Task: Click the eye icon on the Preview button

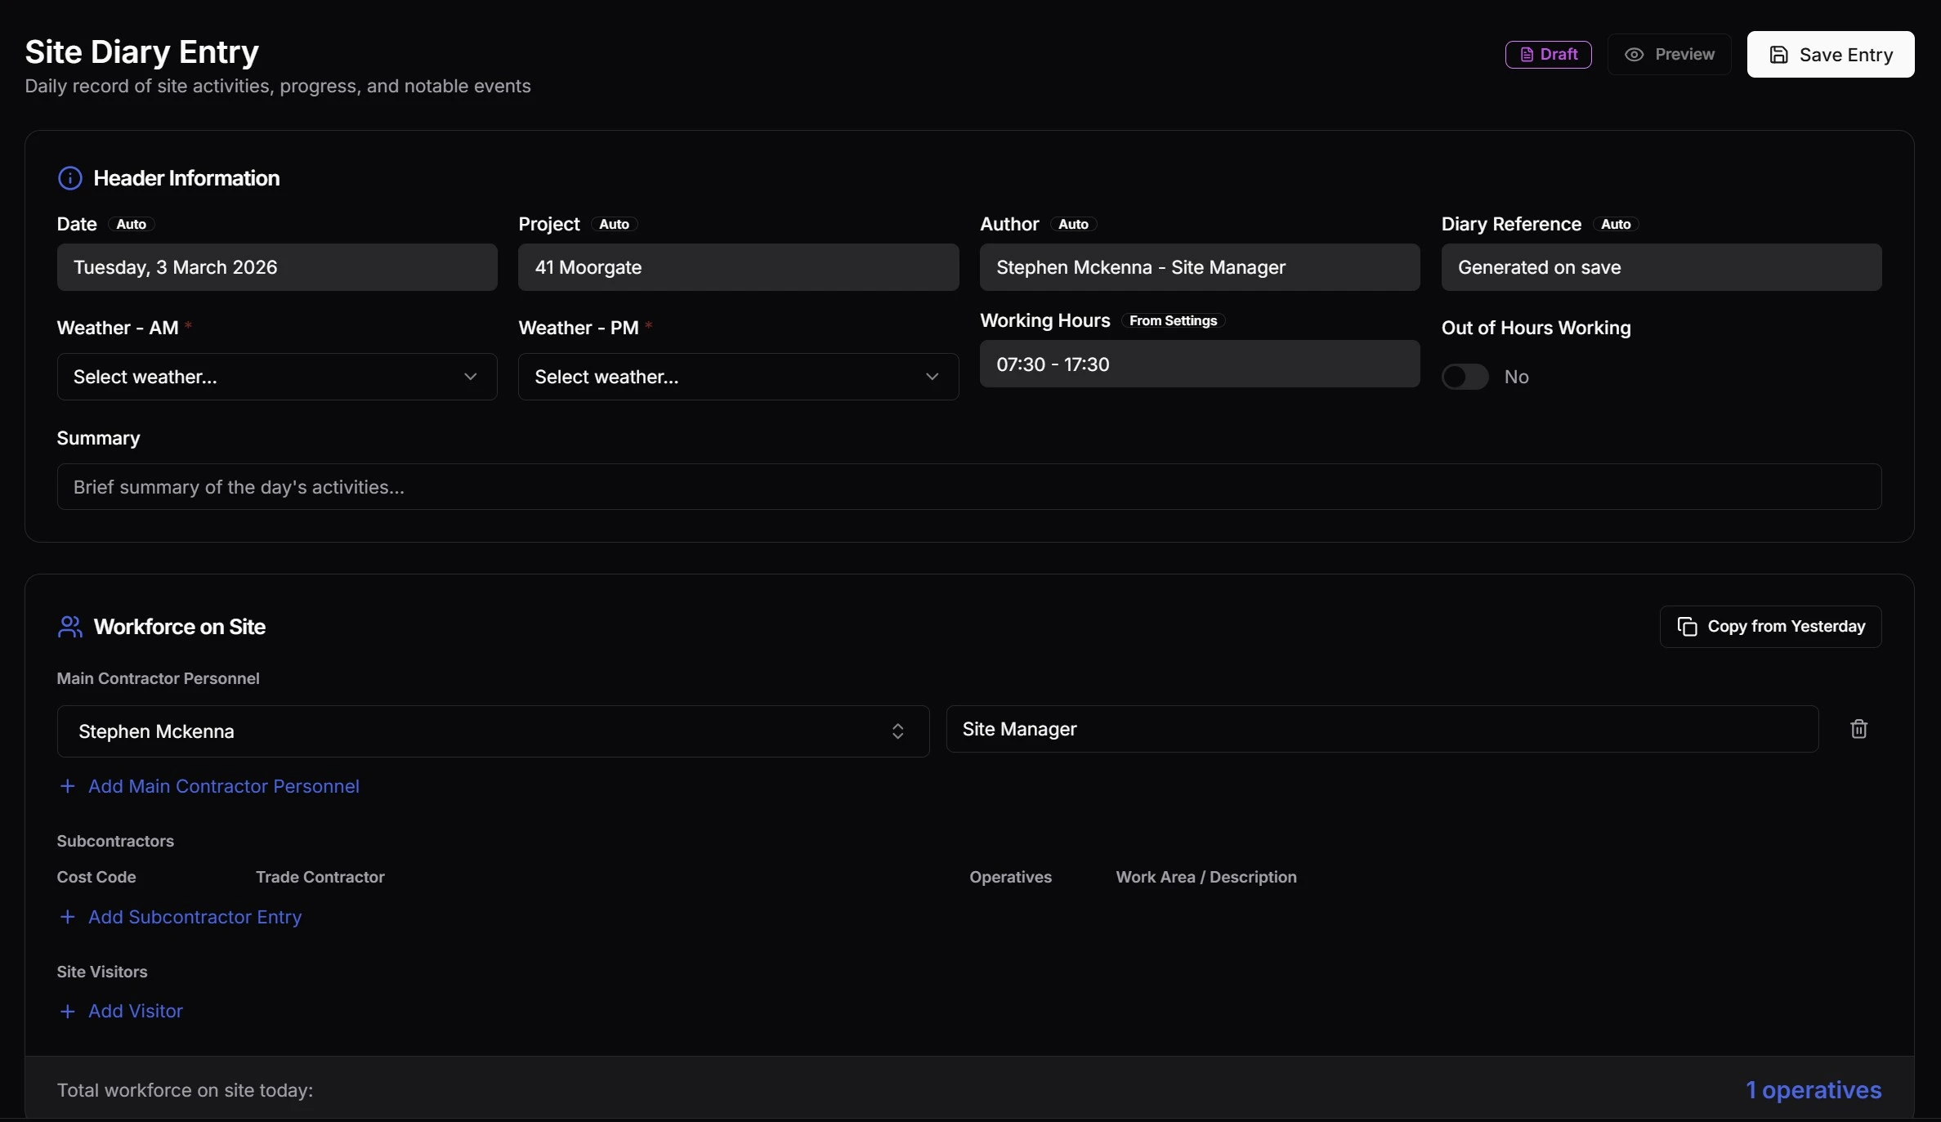Action: [1634, 55]
